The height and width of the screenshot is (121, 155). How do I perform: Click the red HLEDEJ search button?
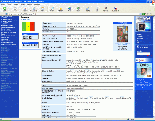(x=149, y=56)
